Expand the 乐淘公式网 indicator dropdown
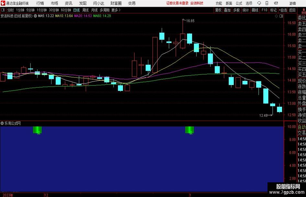Viewport: 306px width, 197px height. (2, 123)
